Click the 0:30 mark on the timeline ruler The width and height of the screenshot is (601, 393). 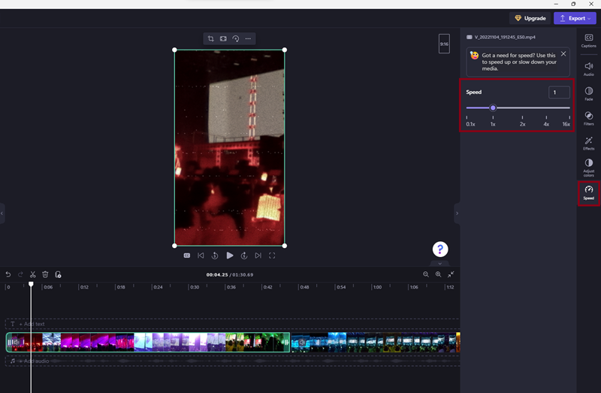coord(195,287)
